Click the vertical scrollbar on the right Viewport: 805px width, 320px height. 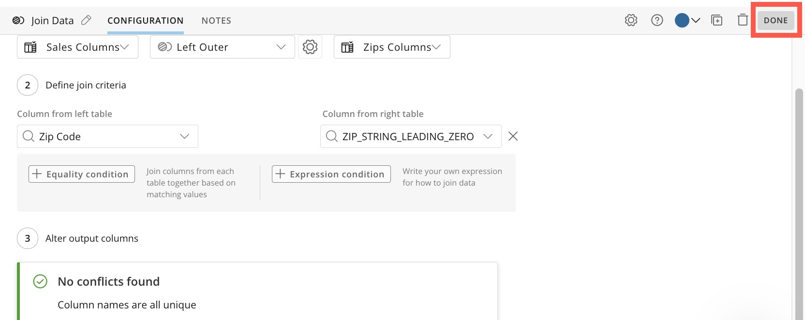[799, 193]
